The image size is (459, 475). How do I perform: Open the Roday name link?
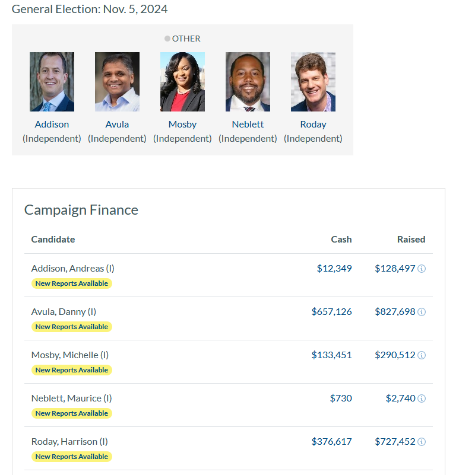point(313,125)
